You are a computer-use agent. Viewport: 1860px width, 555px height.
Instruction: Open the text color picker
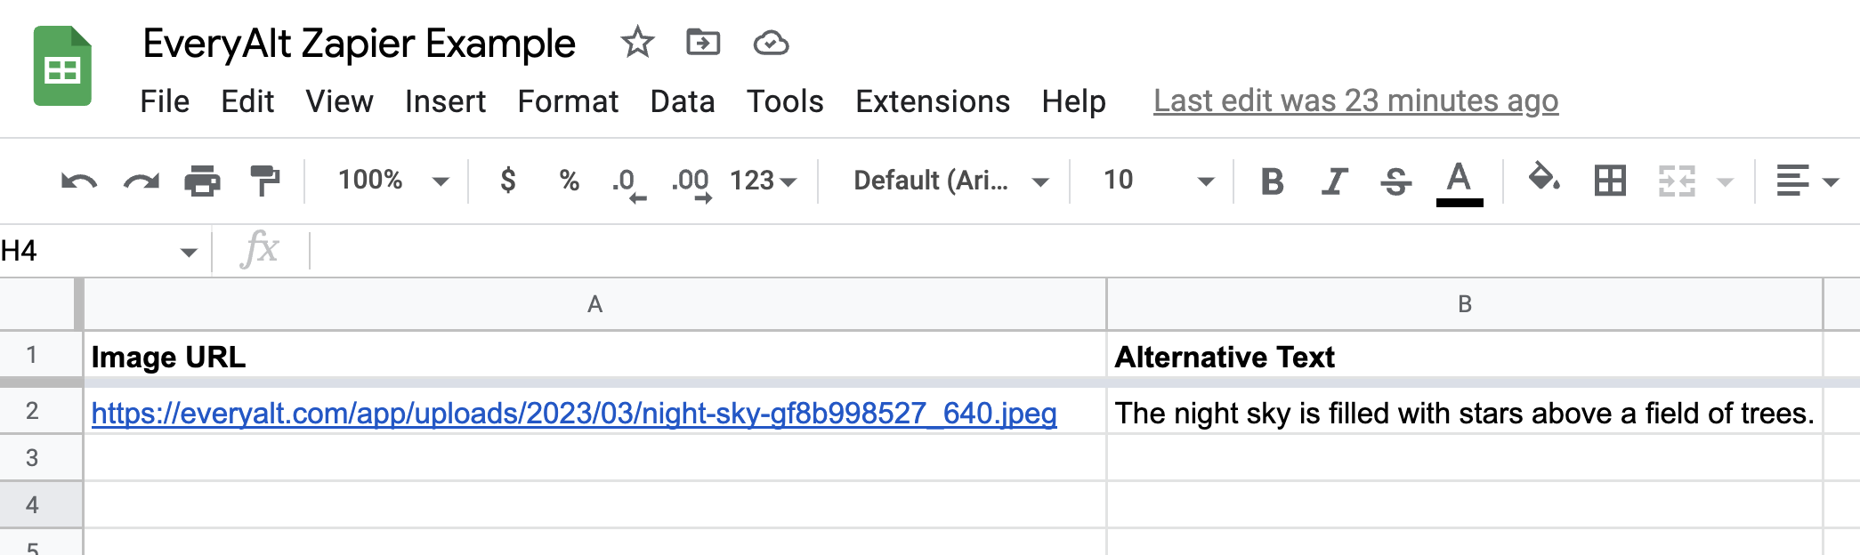1460,184
